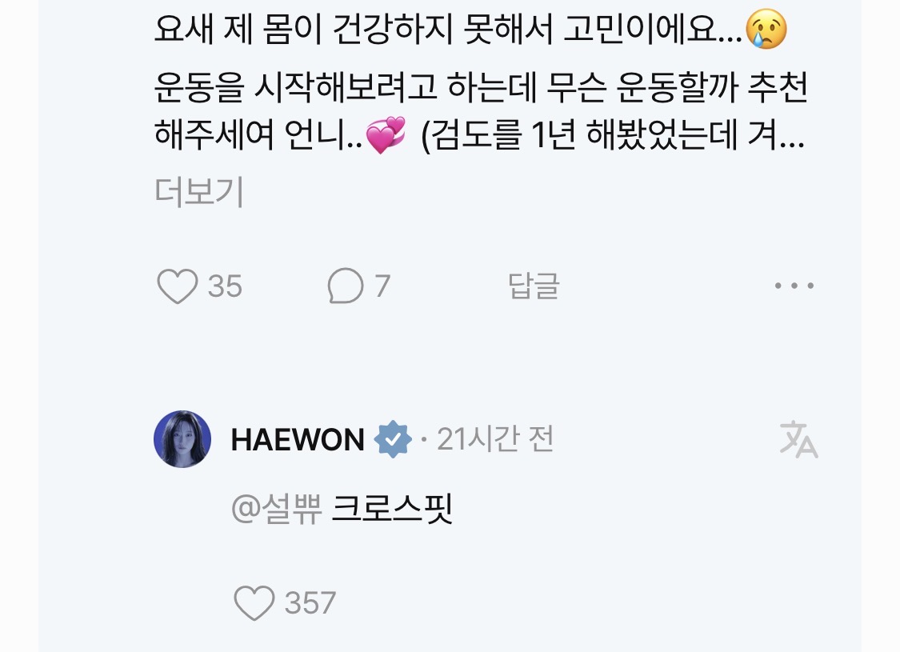Select the 크로스핏 reply text
This screenshot has height=652, width=900.
[x=393, y=509]
